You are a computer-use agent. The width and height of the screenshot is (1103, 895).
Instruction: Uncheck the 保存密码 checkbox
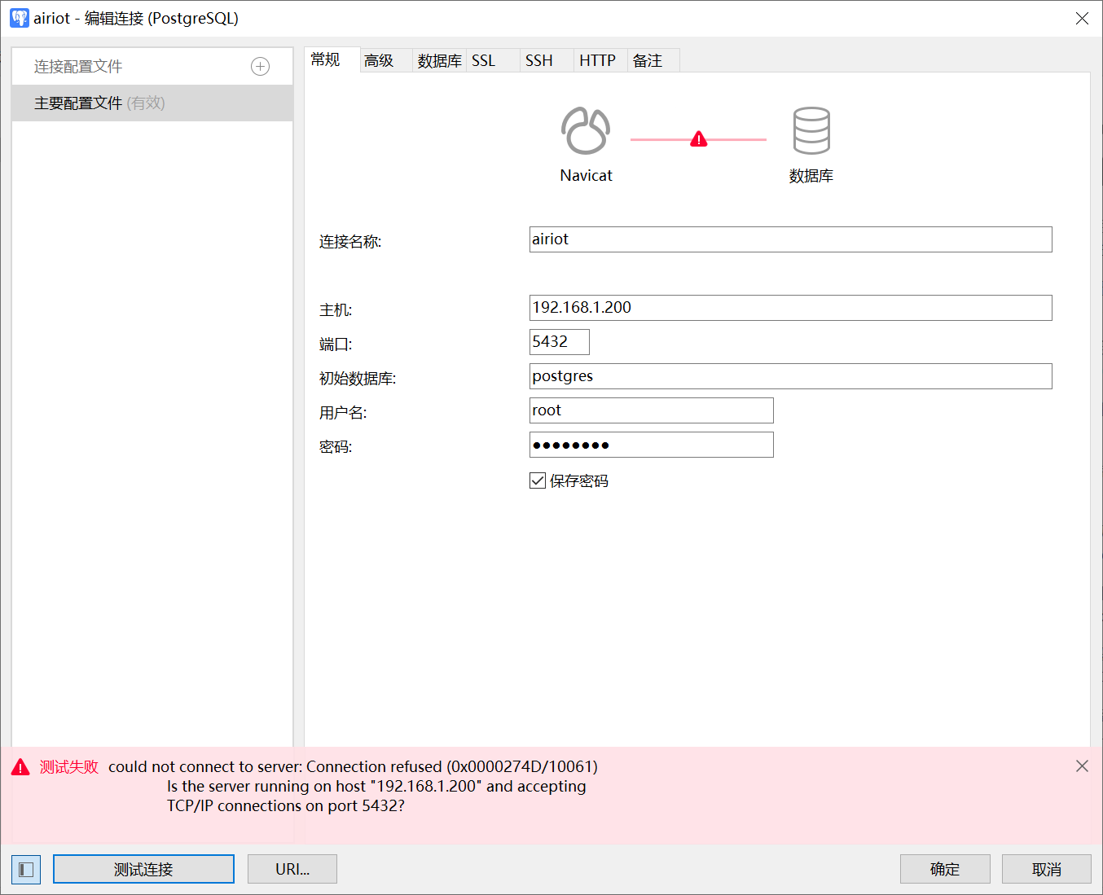pyautogui.click(x=538, y=481)
